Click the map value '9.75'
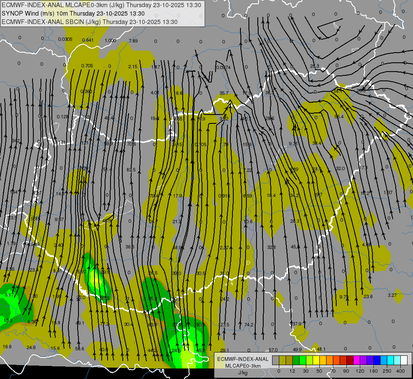The width and height of the screenshot is (413, 379). click(344, 297)
